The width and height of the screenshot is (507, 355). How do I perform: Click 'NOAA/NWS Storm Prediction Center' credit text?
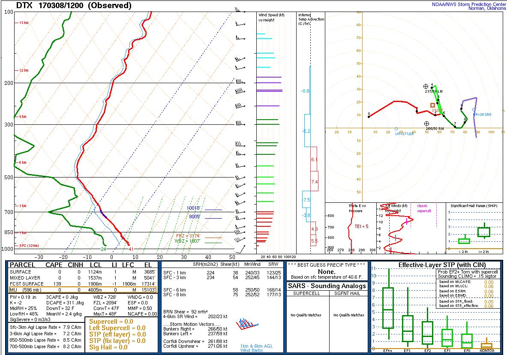pos(469,4)
